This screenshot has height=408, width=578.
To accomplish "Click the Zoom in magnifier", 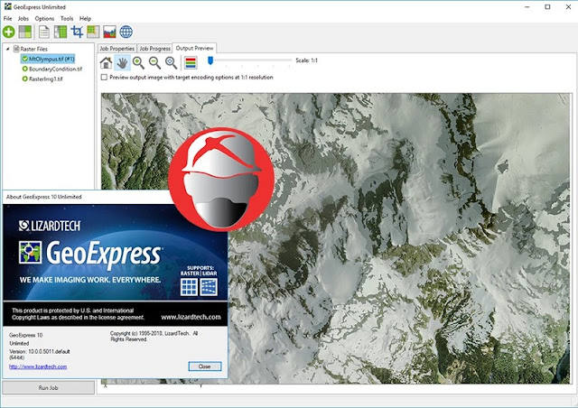I will pyautogui.click(x=138, y=63).
